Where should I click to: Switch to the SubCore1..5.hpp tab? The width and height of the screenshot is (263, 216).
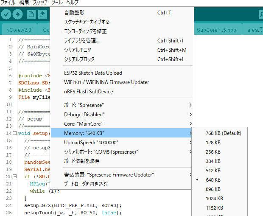tap(216, 30)
